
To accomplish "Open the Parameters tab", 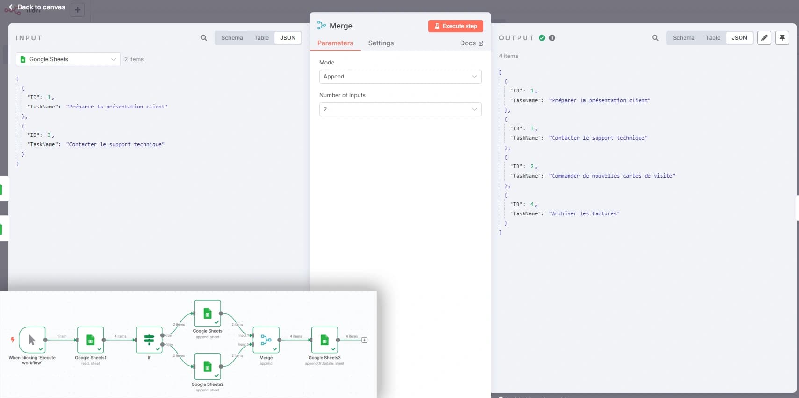I will click(x=335, y=43).
